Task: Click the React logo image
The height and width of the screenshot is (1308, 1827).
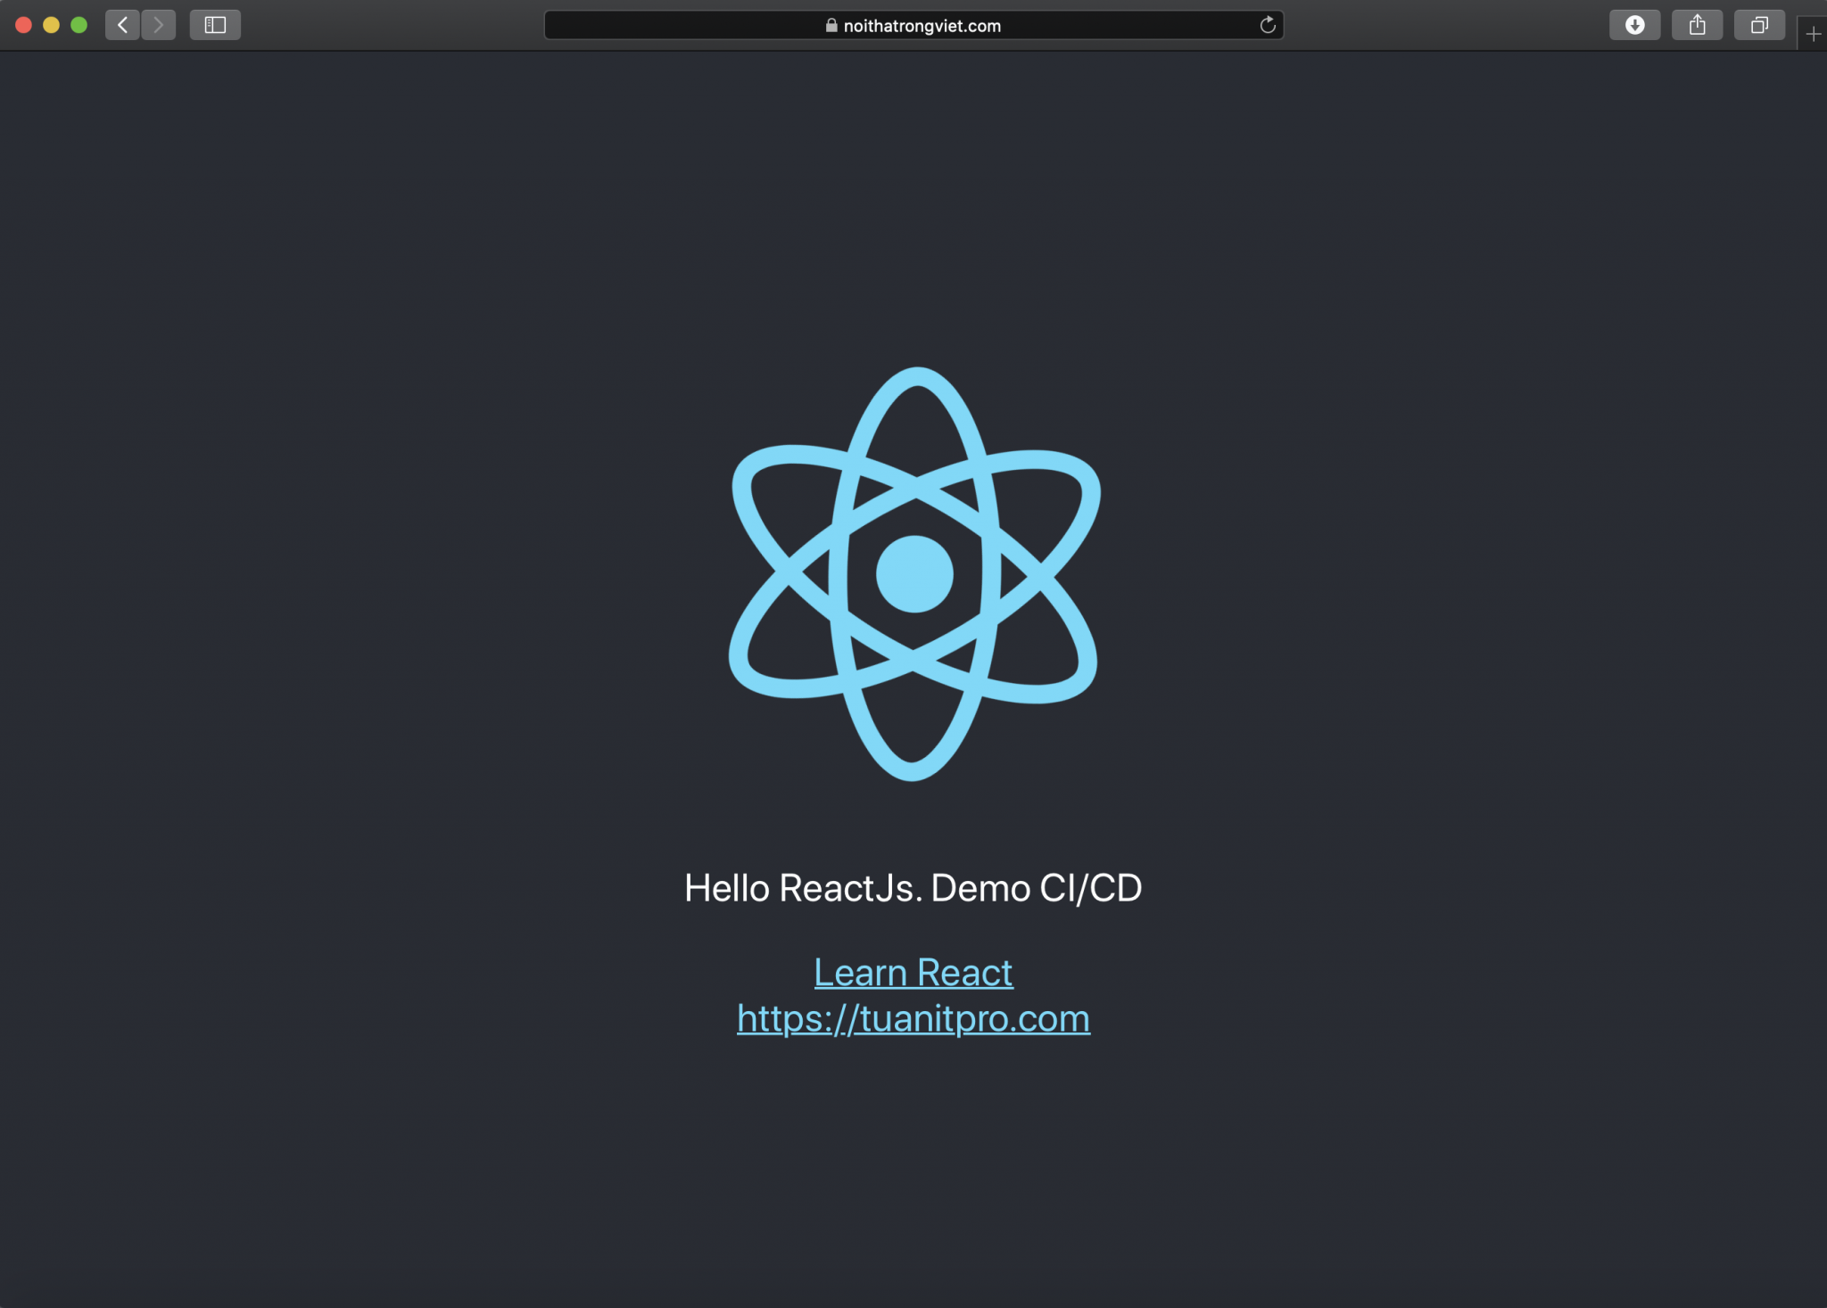Action: [x=913, y=574]
